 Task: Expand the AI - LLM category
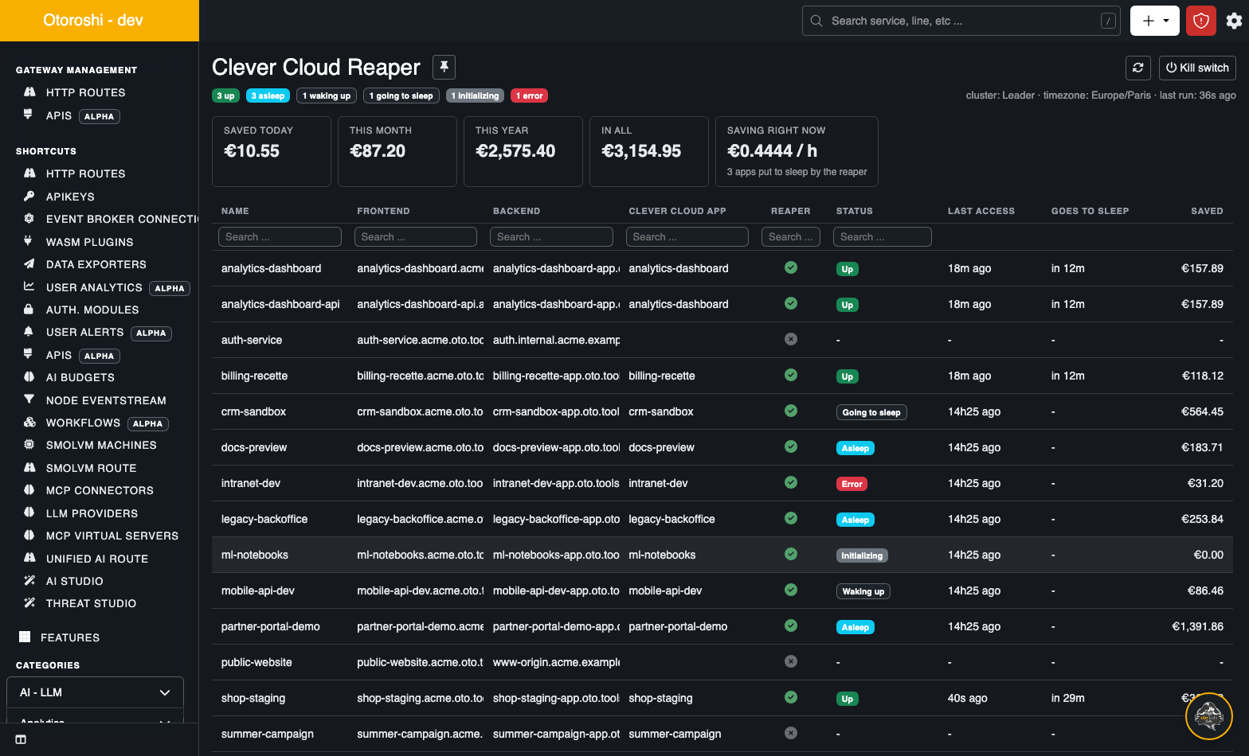click(x=95, y=692)
